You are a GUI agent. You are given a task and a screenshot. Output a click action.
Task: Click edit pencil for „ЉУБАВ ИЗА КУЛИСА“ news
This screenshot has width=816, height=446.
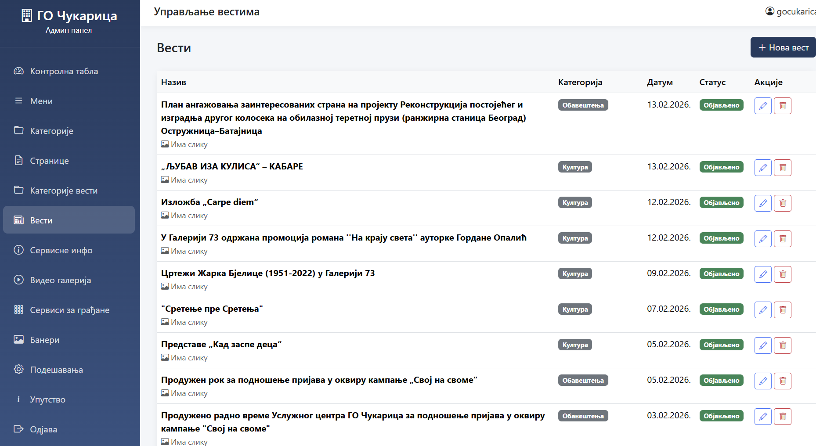[763, 168]
